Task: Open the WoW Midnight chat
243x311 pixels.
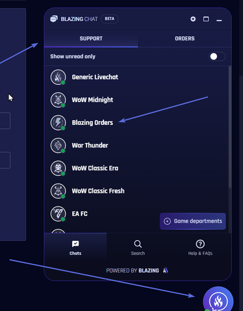Action: point(136,100)
